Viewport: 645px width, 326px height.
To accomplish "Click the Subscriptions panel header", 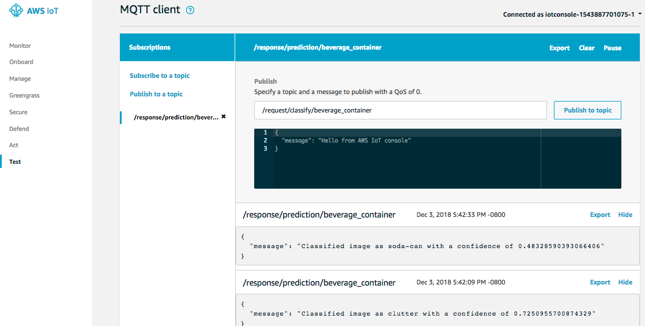I will point(178,47).
